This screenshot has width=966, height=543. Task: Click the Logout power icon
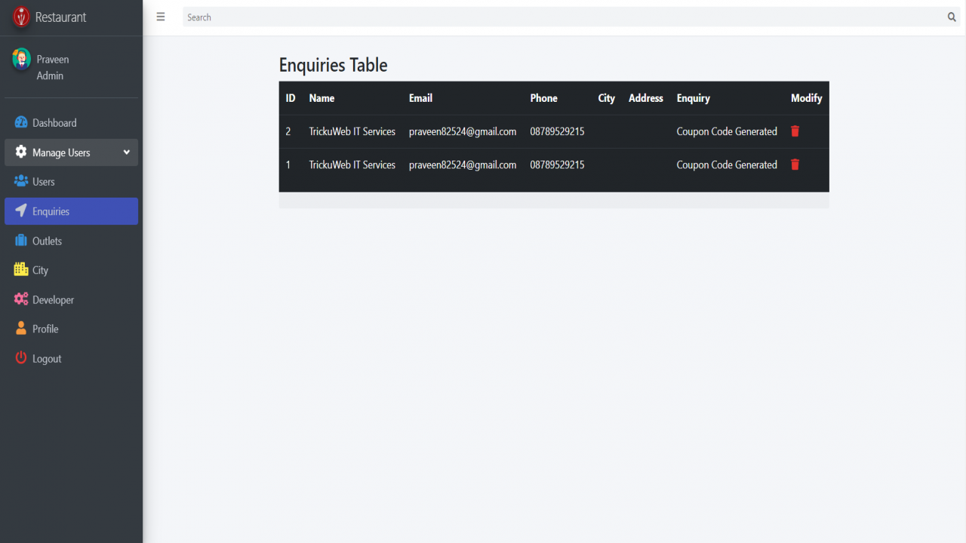(21, 358)
